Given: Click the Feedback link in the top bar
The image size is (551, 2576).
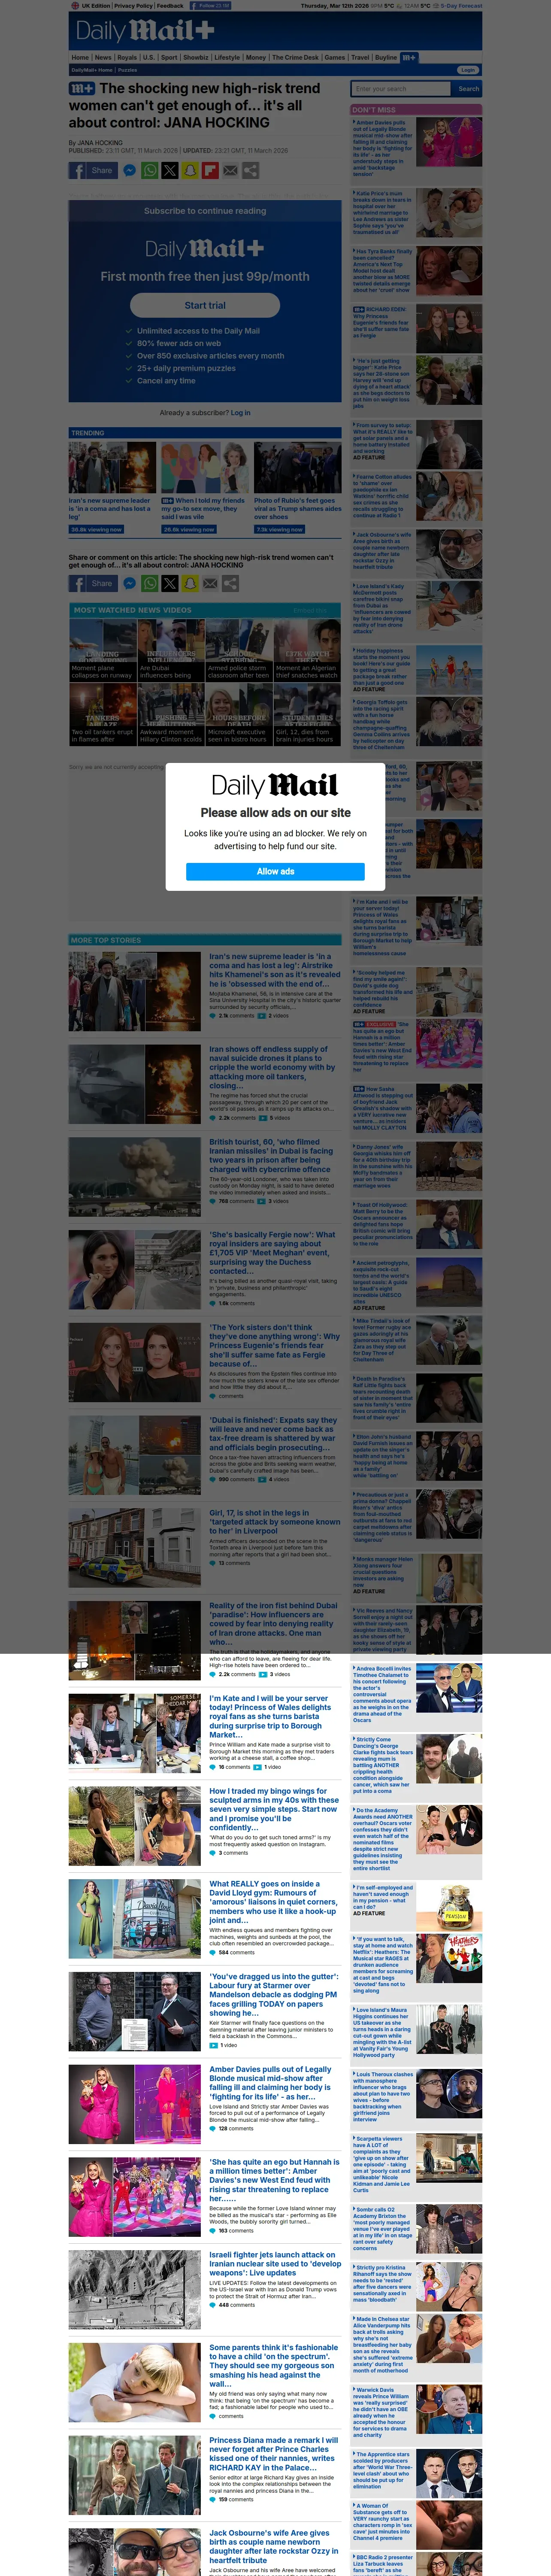Looking at the screenshot, I should point(170,6).
